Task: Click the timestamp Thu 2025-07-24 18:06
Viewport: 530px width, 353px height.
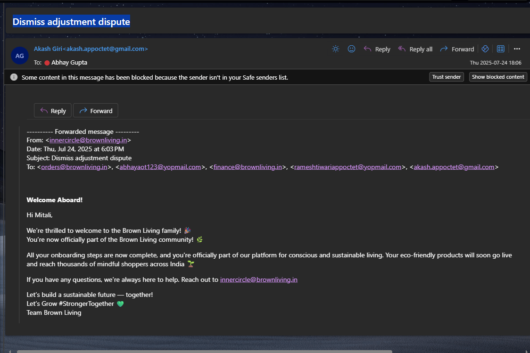Action: [x=496, y=63]
